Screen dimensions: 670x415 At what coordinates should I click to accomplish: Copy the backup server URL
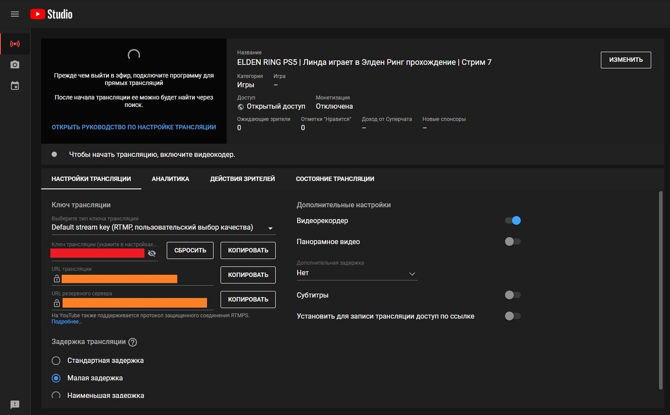coord(248,299)
